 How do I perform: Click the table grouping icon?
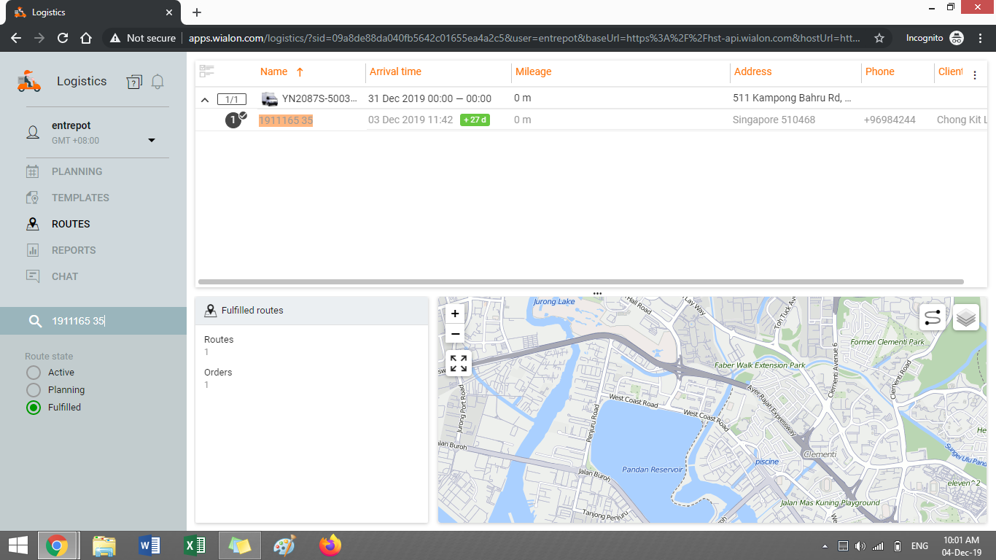point(207,71)
